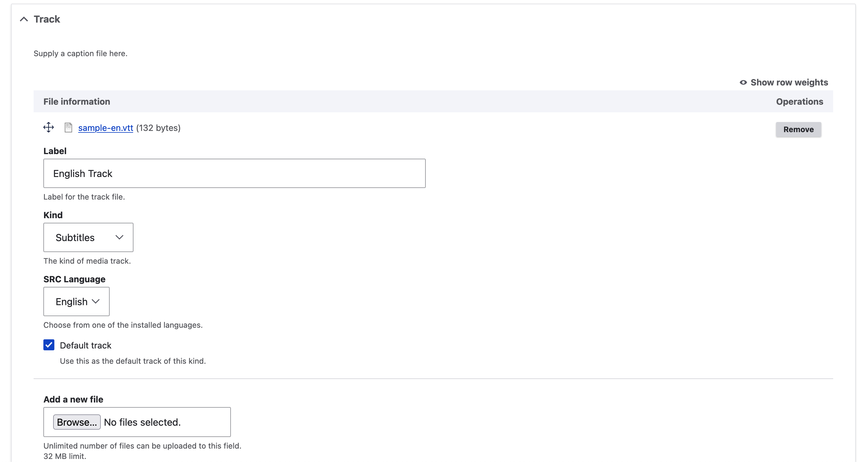Click the Operations column header
Screen dimensions: 857x462
tap(800, 101)
